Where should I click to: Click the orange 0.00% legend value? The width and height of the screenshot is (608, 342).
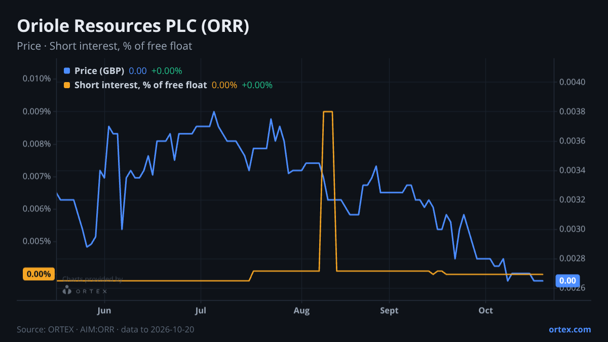coord(224,85)
